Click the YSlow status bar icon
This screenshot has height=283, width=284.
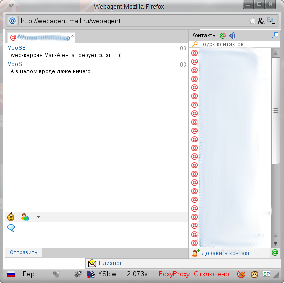coord(91,274)
